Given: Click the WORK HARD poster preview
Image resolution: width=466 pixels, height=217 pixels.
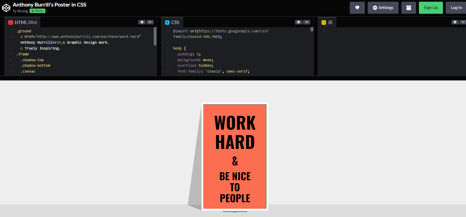Looking at the screenshot, I should click(235, 156).
